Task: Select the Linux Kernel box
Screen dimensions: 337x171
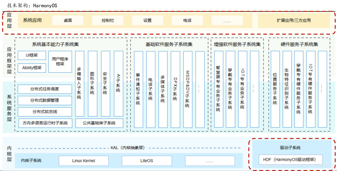Action: point(84,161)
